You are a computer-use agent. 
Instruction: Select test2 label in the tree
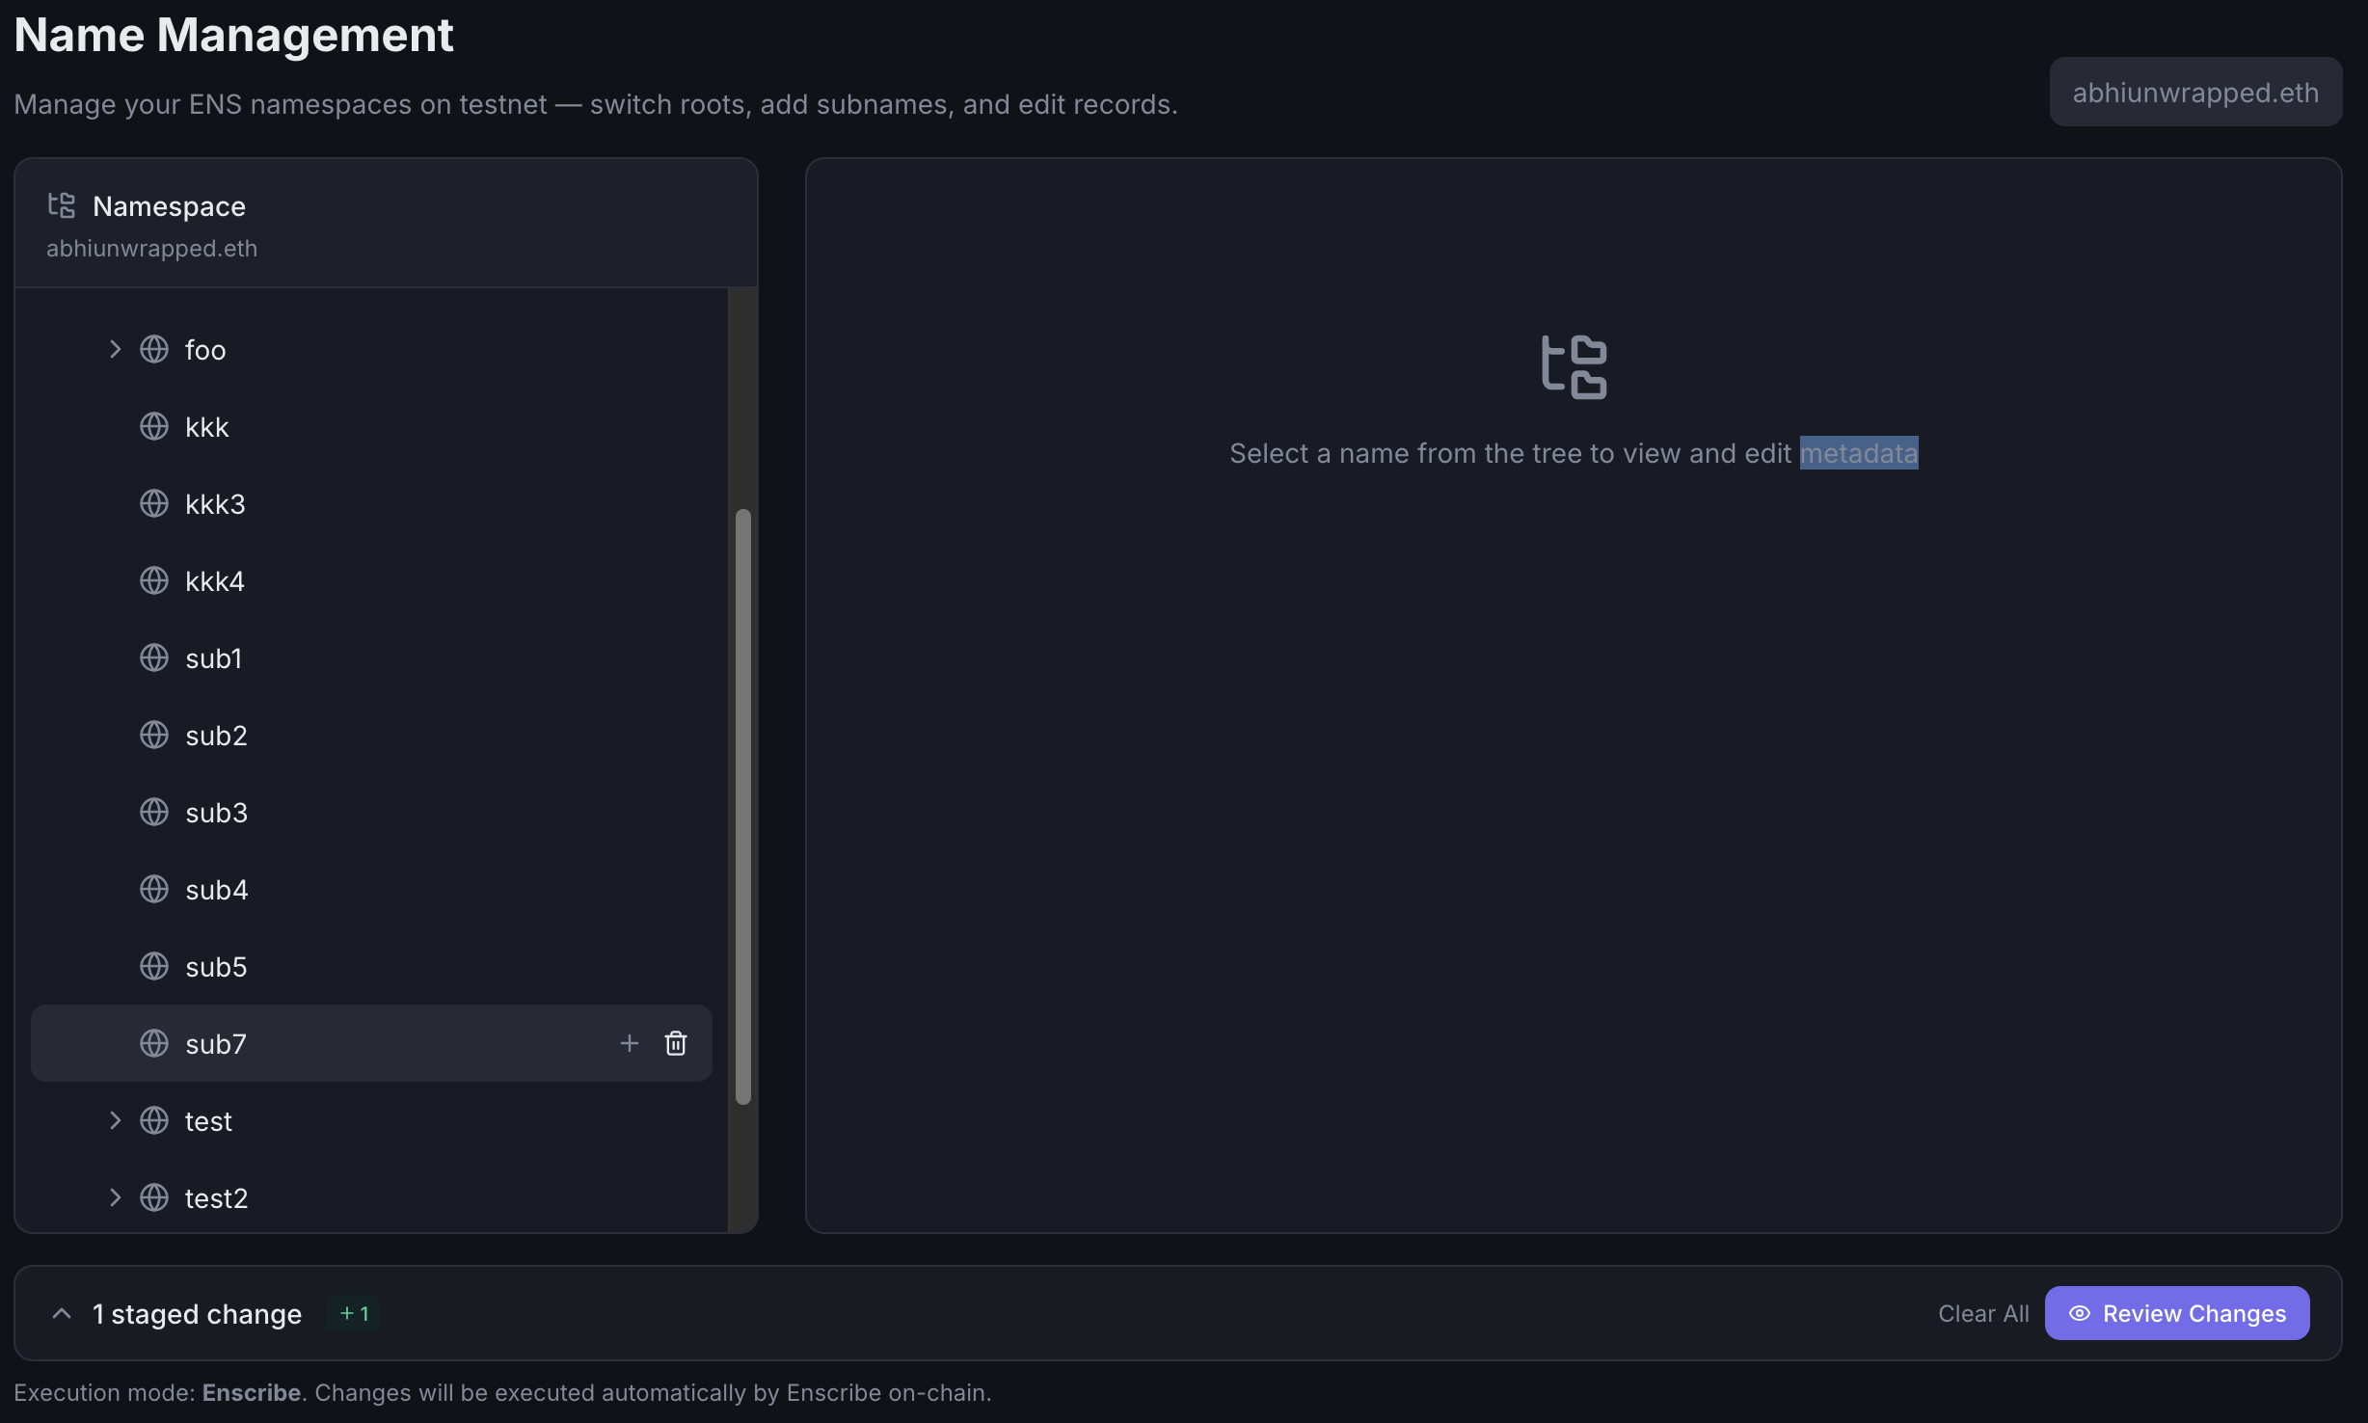(216, 1198)
